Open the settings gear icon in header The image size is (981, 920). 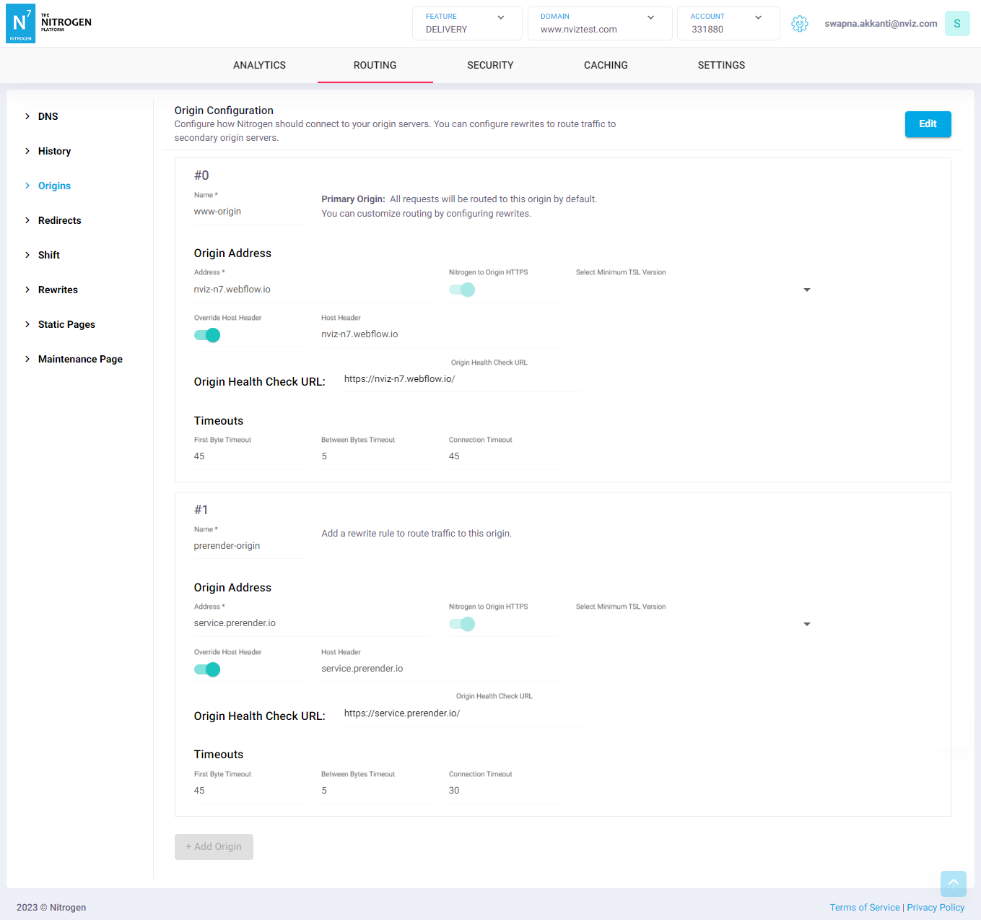click(x=799, y=24)
